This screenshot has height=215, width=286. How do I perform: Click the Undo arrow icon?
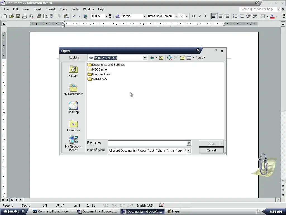point(74,16)
